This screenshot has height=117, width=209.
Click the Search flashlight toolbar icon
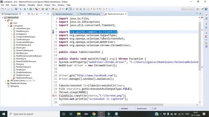[60, 9]
